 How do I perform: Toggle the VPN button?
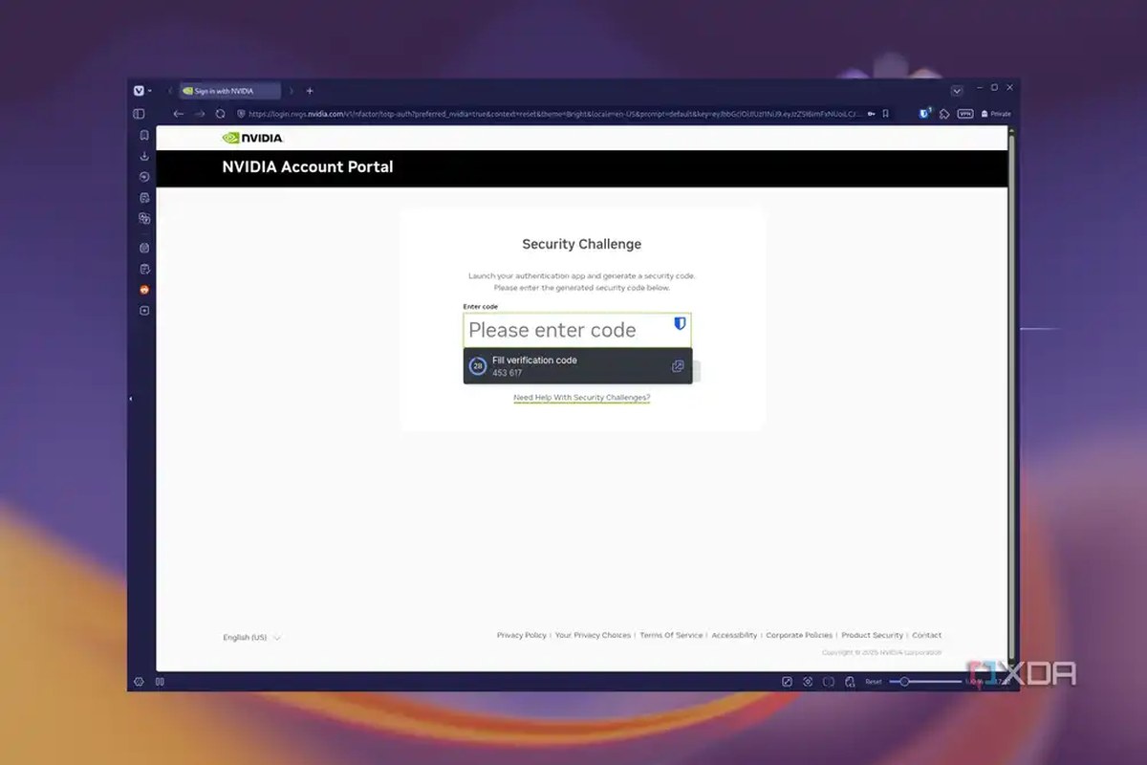click(x=964, y=114)
